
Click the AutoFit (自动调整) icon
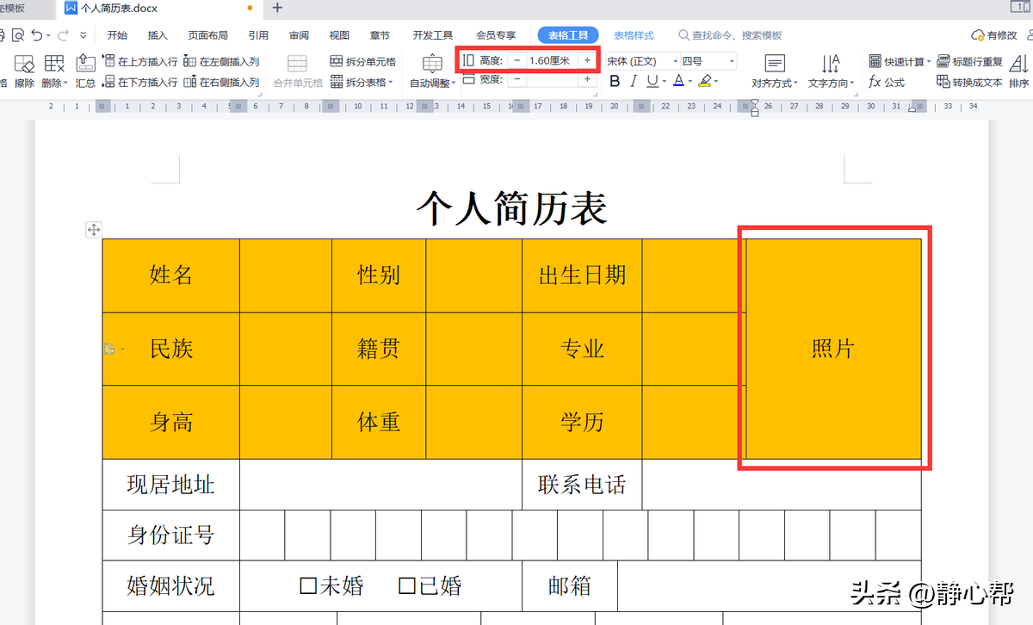pos(432,64)
